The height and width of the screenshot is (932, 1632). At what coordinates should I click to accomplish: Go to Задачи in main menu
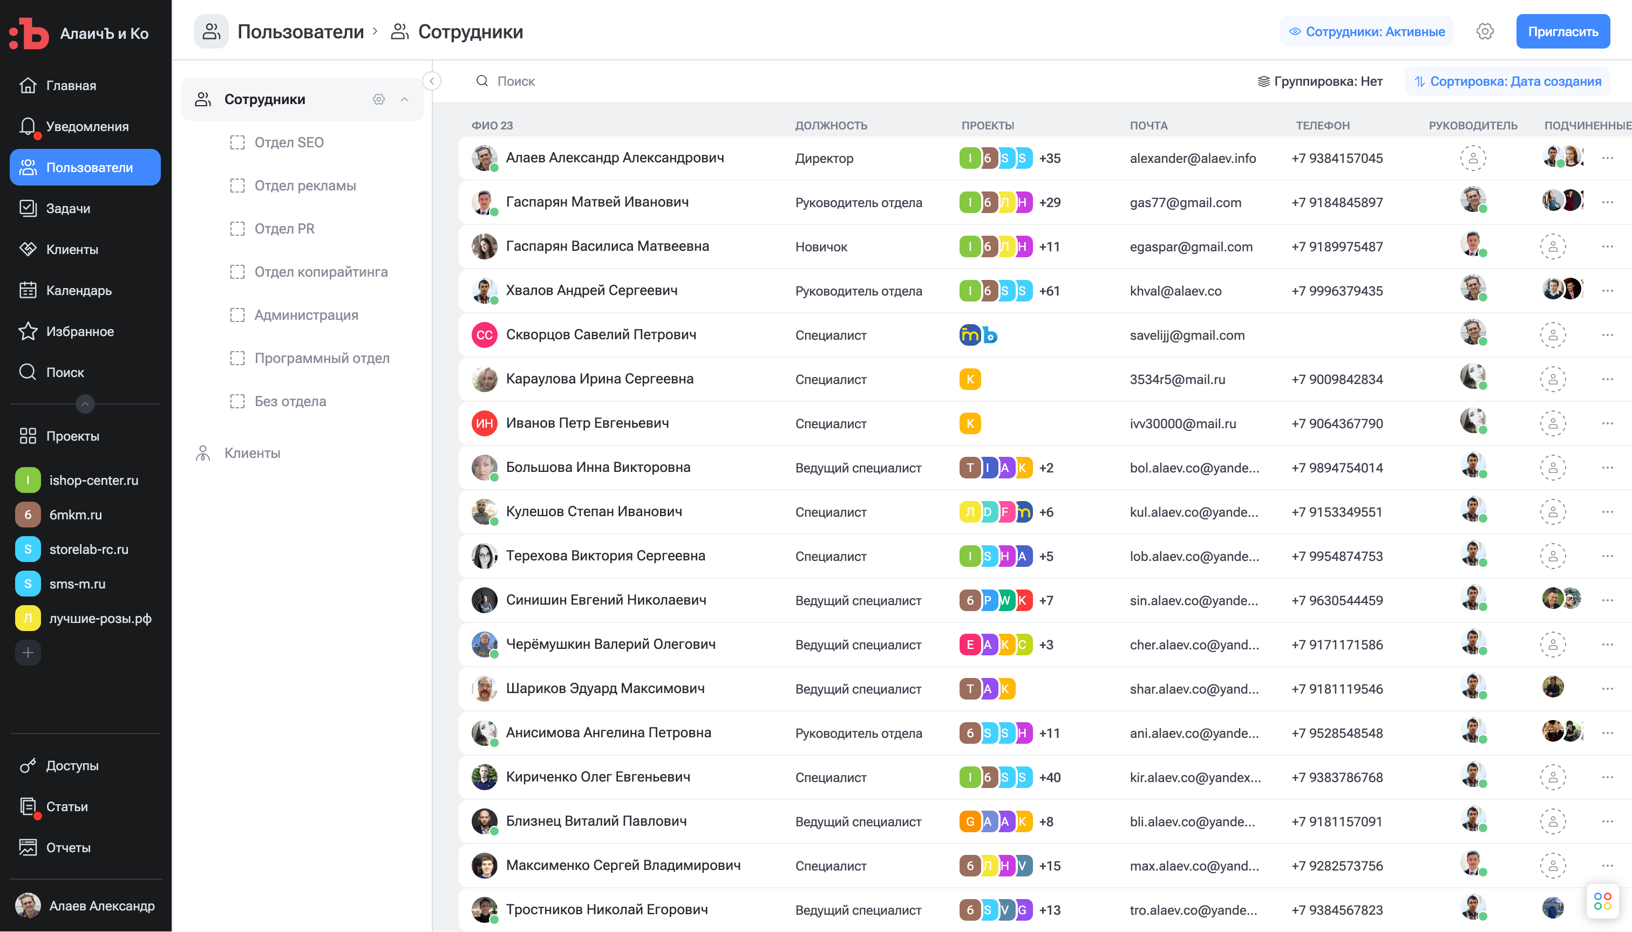(x=67, y=208)
